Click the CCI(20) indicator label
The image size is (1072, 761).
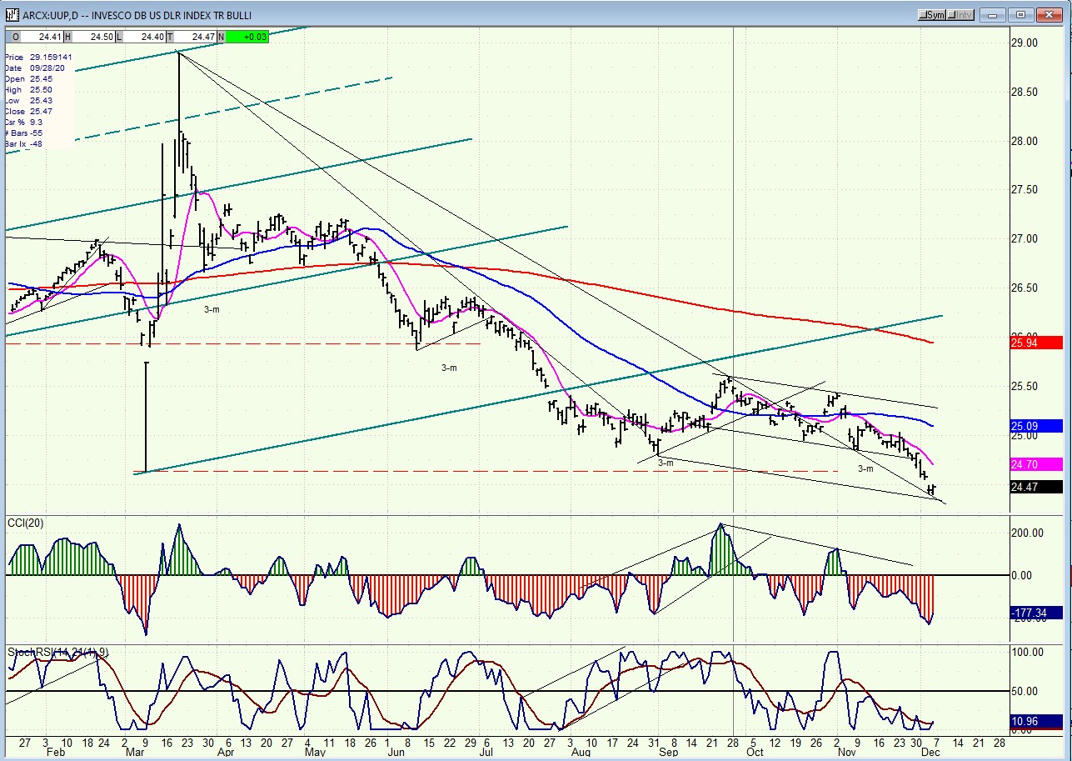click(26, 523)
